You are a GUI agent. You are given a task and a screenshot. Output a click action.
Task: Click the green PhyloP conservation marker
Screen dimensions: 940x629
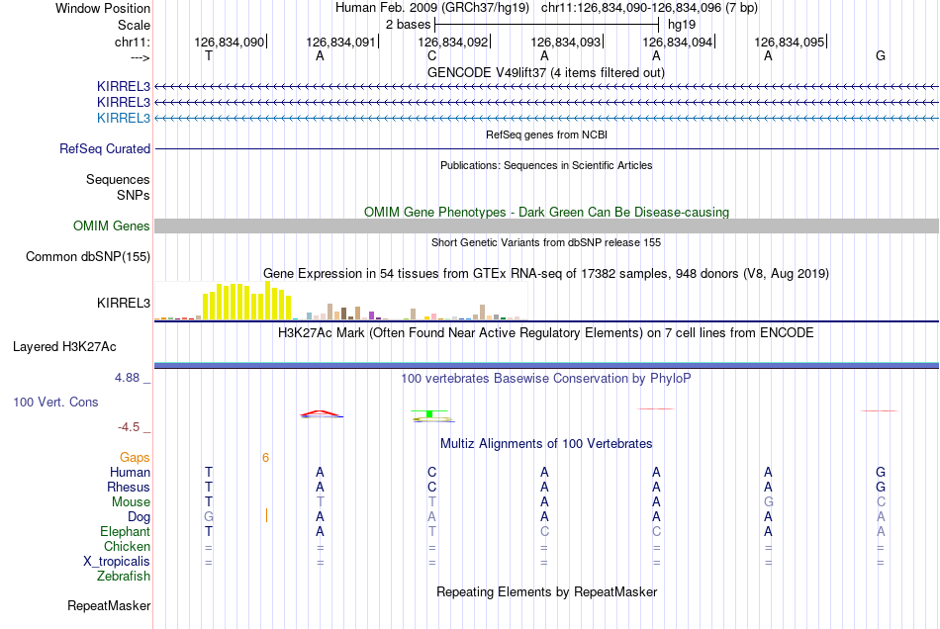pyautogui.click(x=429, y=413)
